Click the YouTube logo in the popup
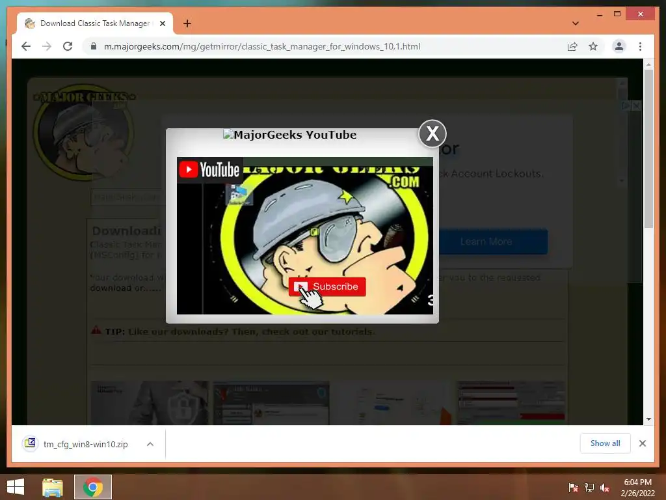The height and width of the screenshot is (500, 666). [210, 170]
